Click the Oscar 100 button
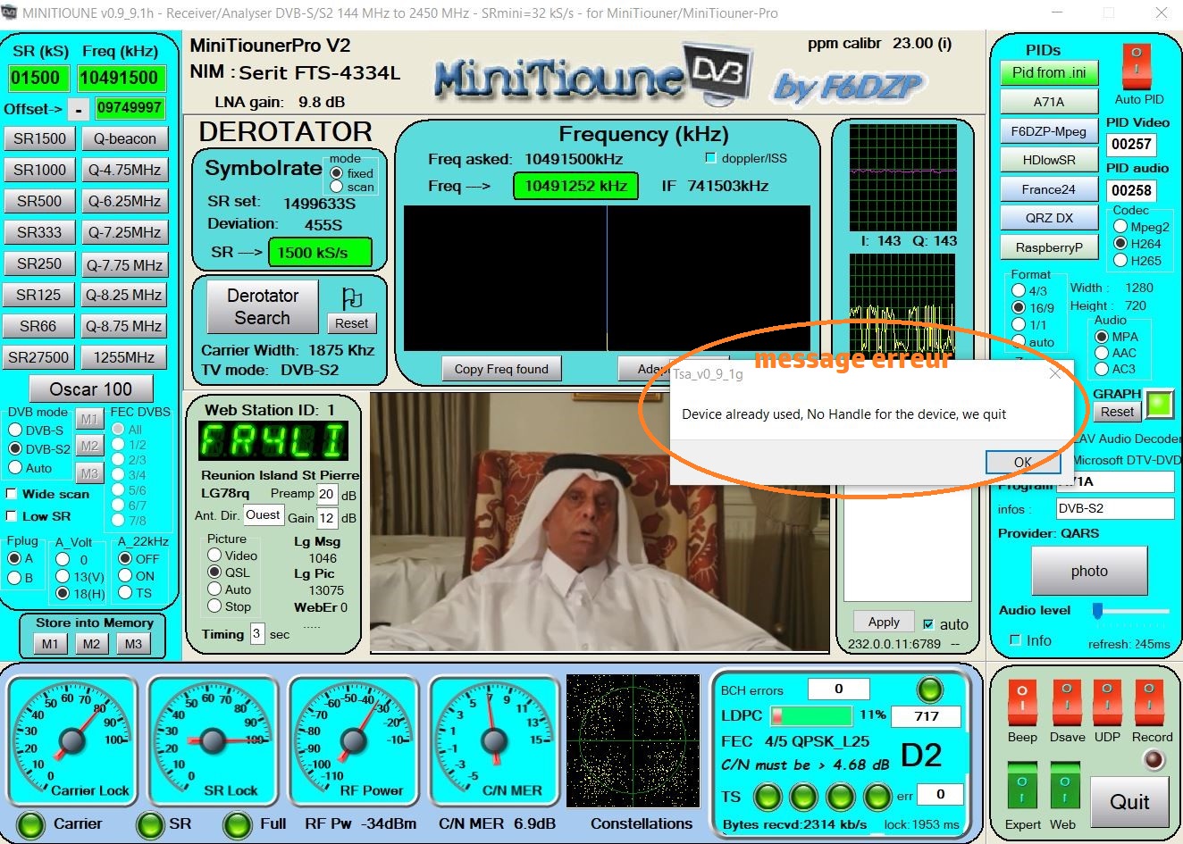Viewport: 1183px width, 844px height. pyautogui.click(x=91, y=389)
